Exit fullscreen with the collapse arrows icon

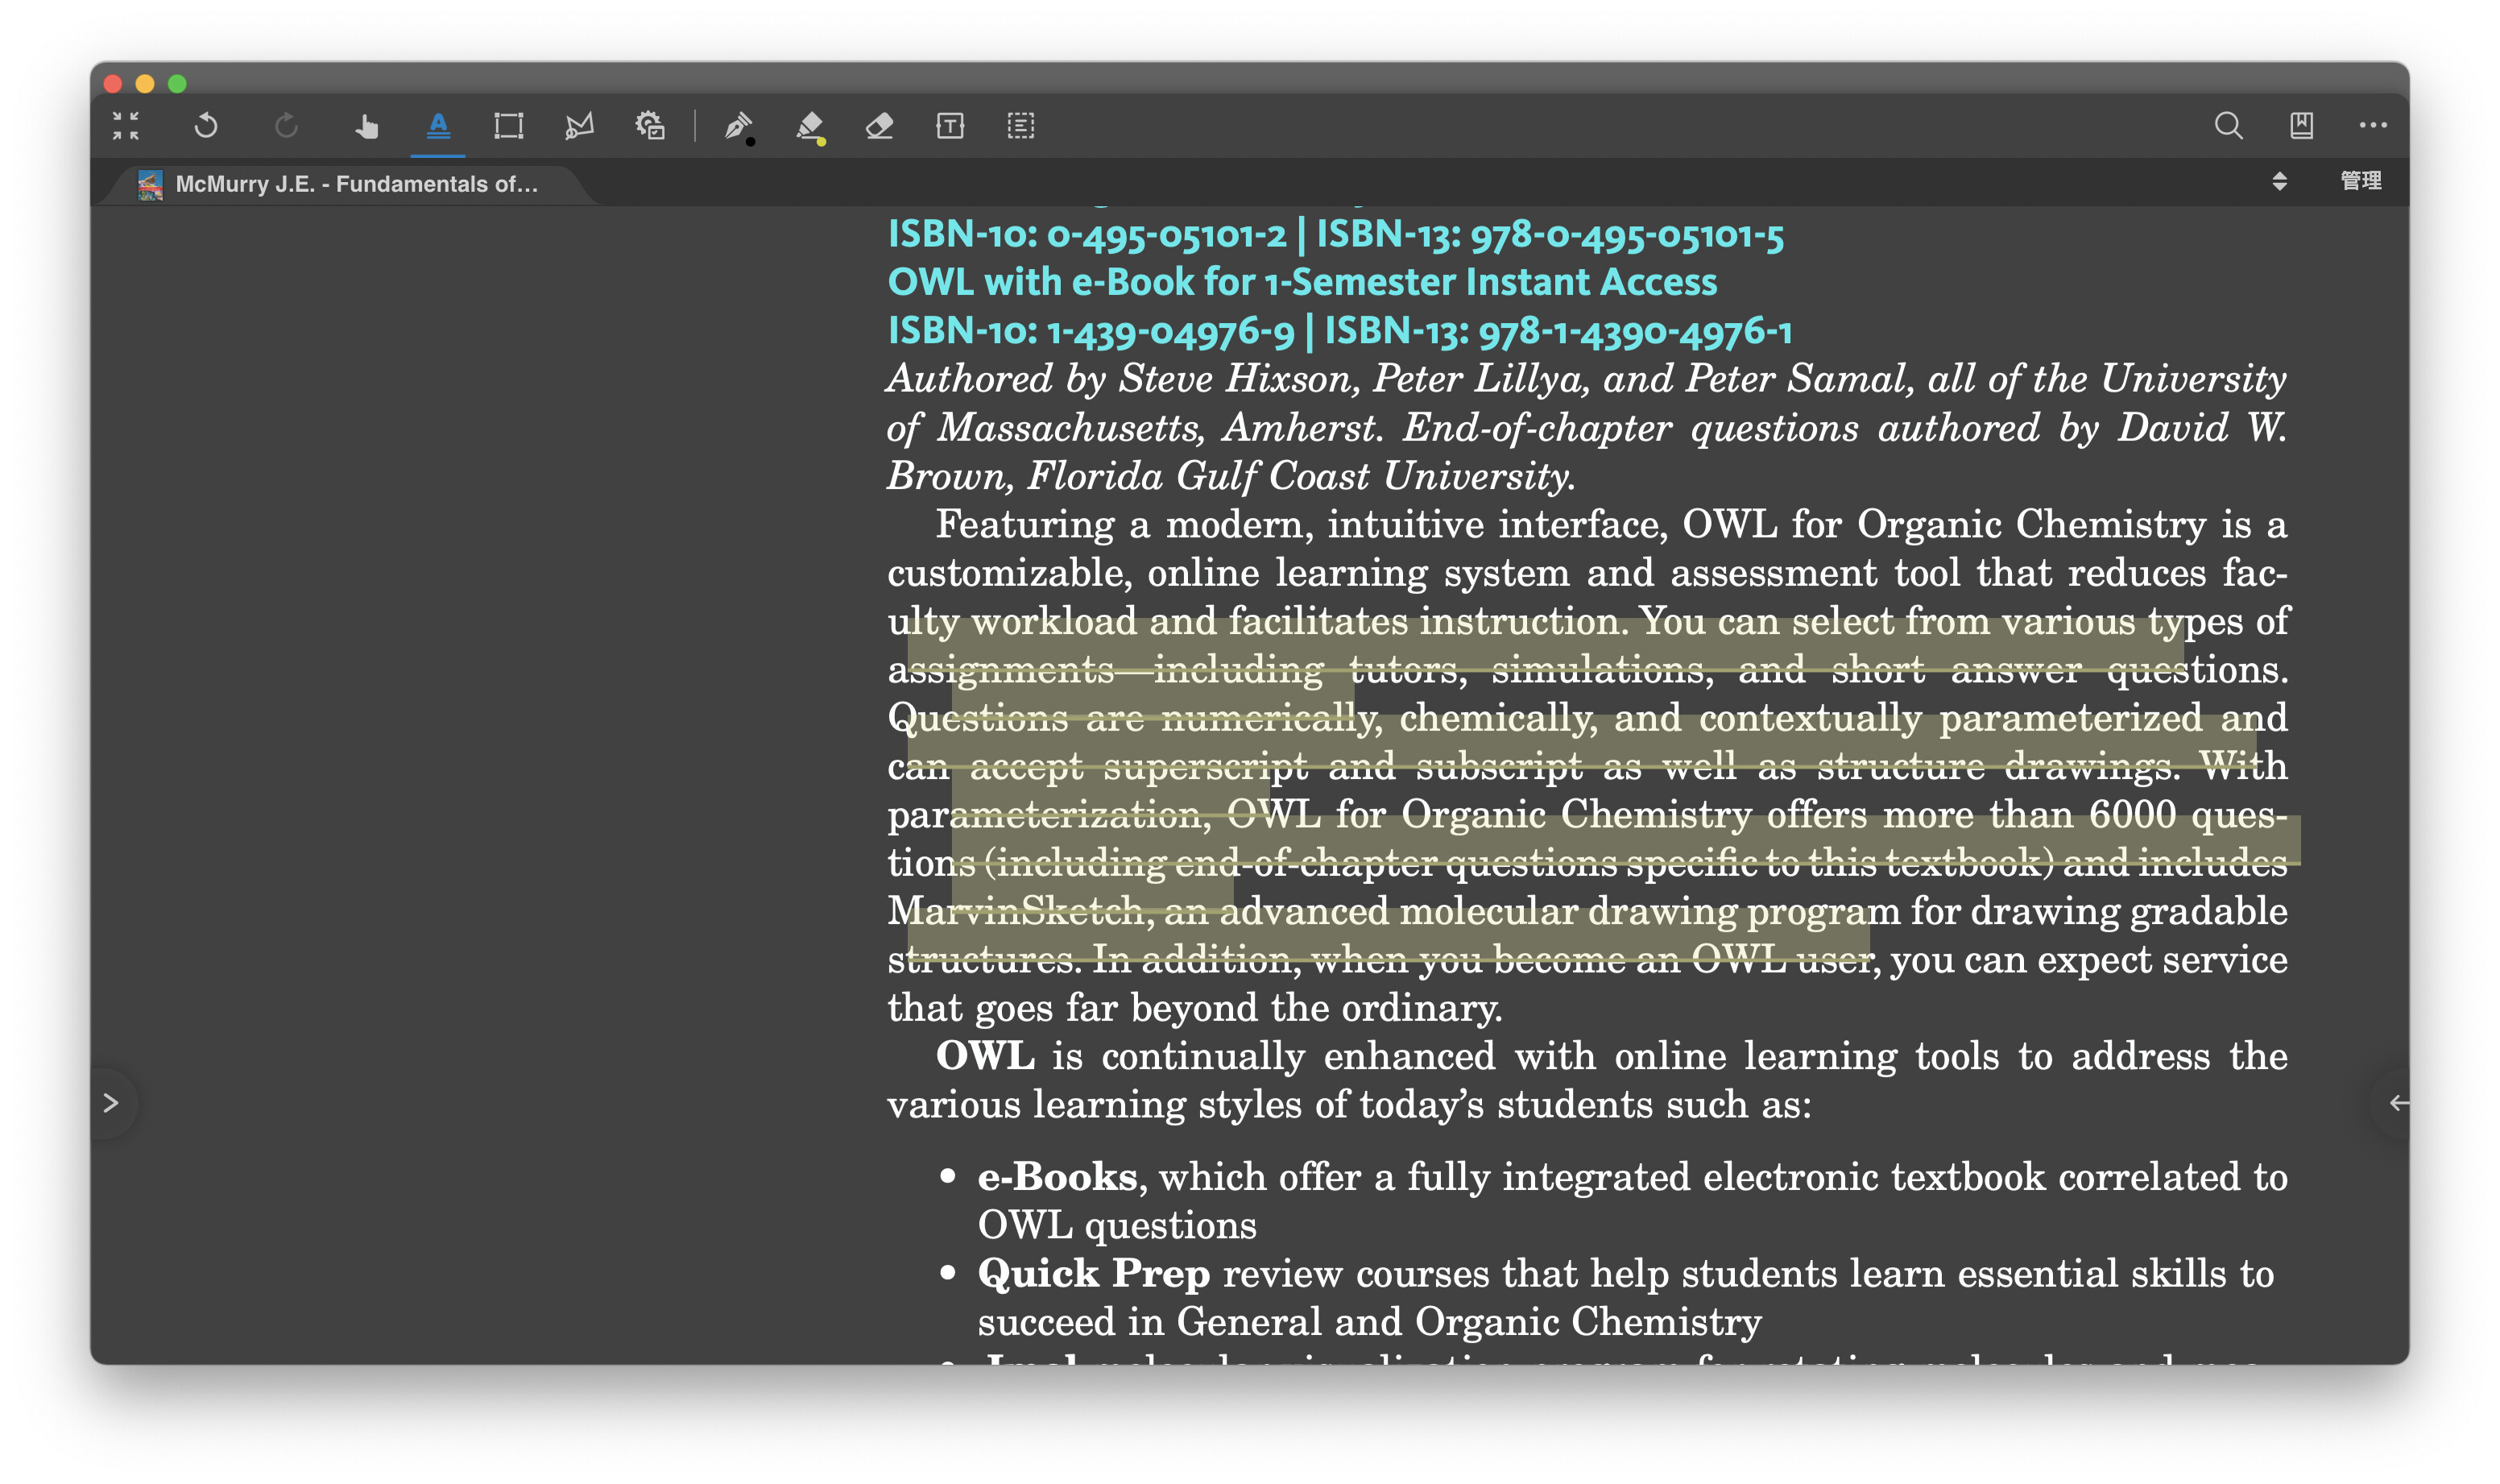[126, 126]
